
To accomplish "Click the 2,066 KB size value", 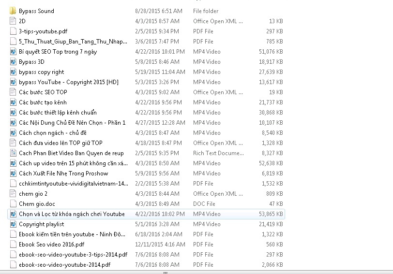I will point(272,265).
